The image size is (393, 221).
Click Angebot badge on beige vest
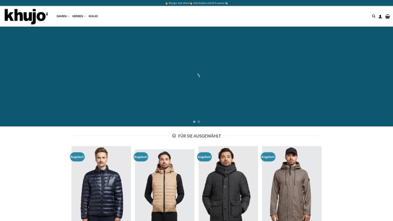141,157
